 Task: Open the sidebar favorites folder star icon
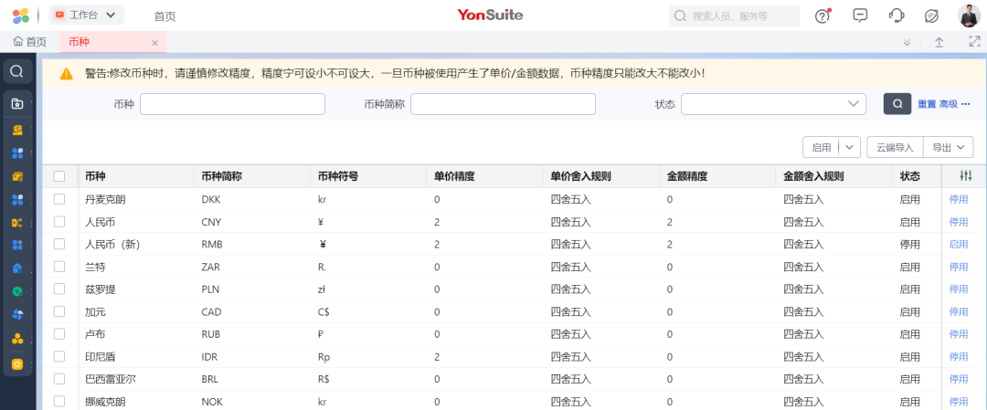click(17, 104)
